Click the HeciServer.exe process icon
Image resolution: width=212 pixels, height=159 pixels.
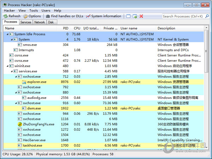[20, 140]
